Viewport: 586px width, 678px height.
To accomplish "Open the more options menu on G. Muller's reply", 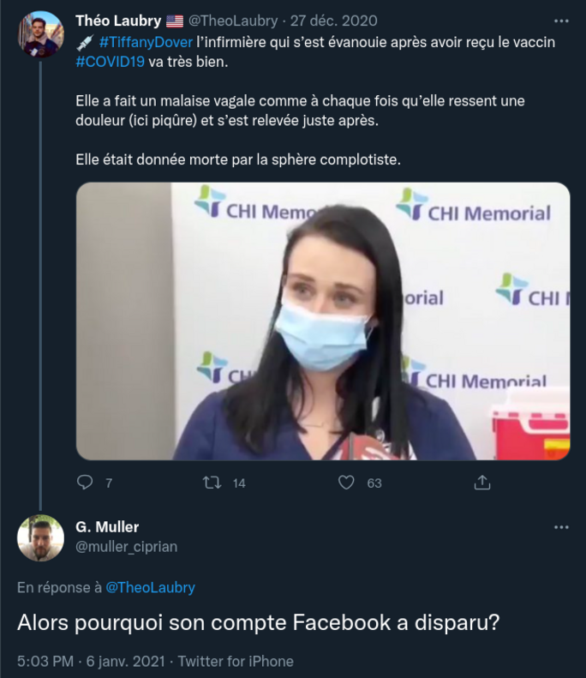I will point(561,527).
